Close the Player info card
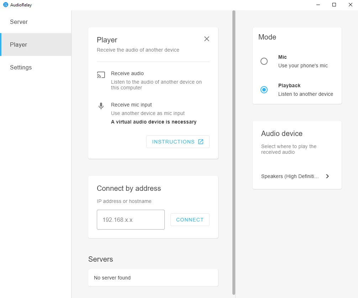Image resolution: width=358 pixels, height=298 pixels. (x=207, y=39)
